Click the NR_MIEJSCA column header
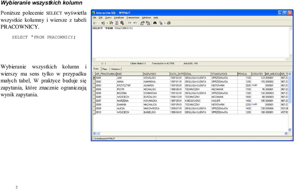 pyautogui.click(x=273, y=74)
